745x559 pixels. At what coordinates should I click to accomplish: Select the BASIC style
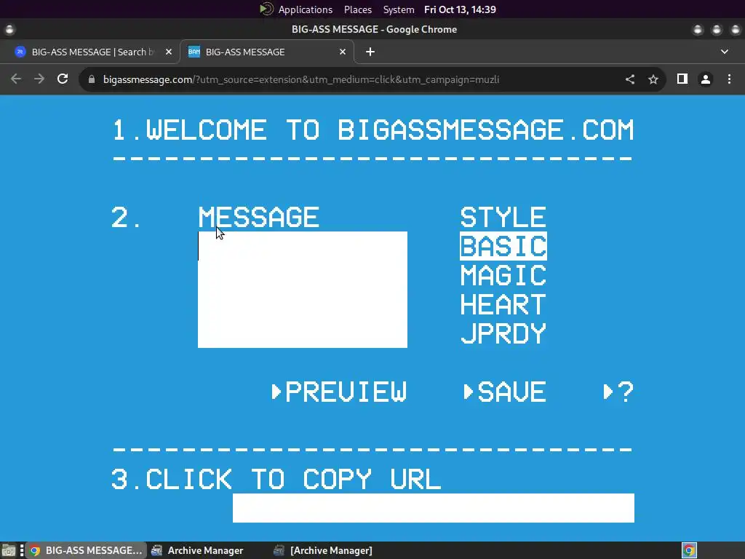click(503, 246)
